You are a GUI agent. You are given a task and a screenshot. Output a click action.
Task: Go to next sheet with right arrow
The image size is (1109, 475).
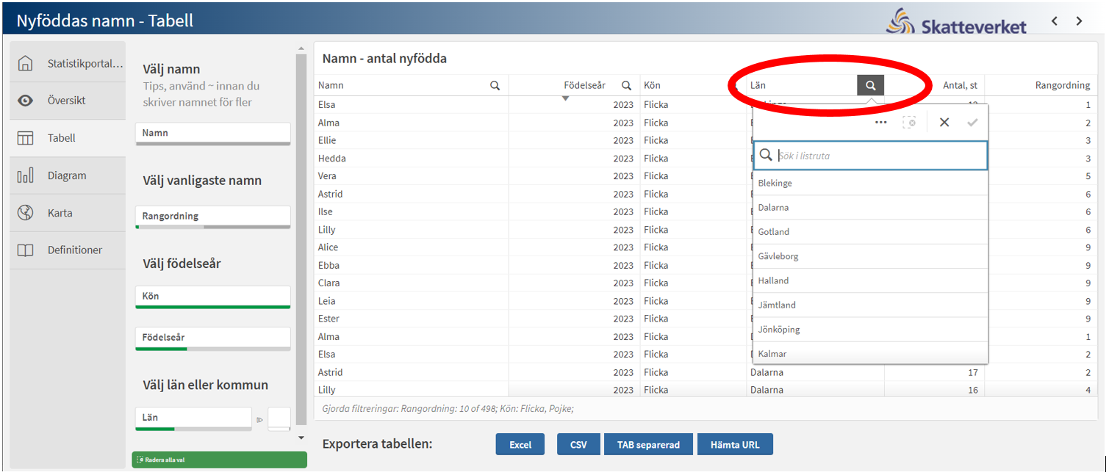click(1079, 21)
